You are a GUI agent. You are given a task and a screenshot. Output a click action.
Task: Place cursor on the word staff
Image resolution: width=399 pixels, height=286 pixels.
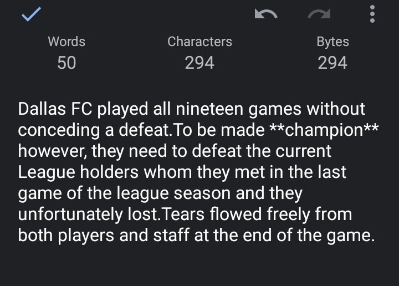[x=171, y=235]
